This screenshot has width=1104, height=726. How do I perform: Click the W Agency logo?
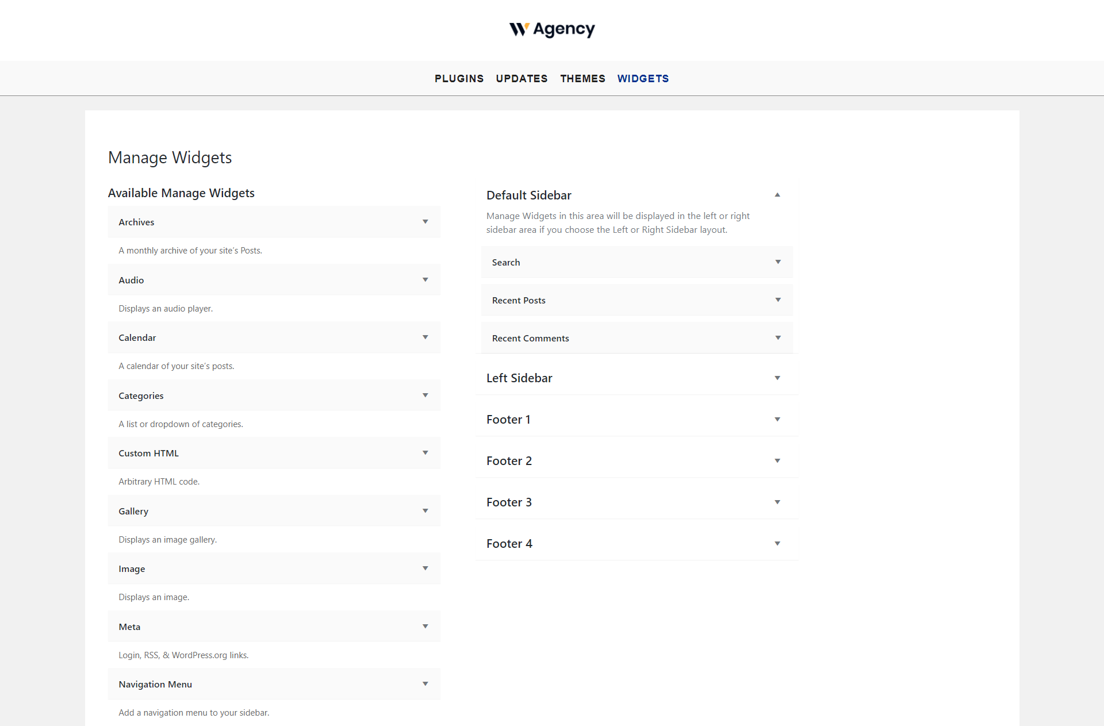[551, 29]
